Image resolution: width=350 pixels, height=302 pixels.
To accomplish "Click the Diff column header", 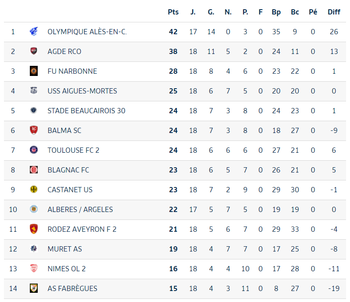I will (x=334, y=12).
